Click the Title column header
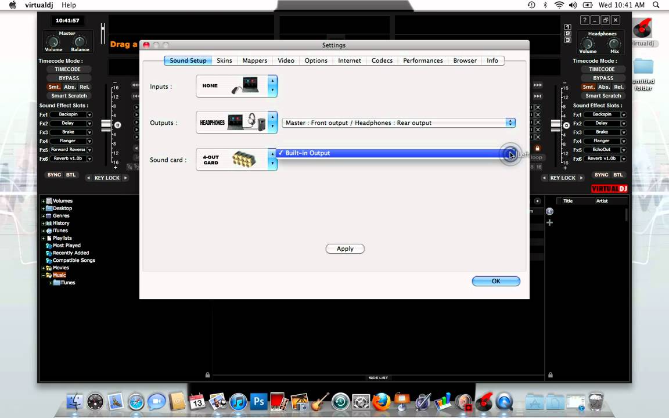 [x=568, y=201]
